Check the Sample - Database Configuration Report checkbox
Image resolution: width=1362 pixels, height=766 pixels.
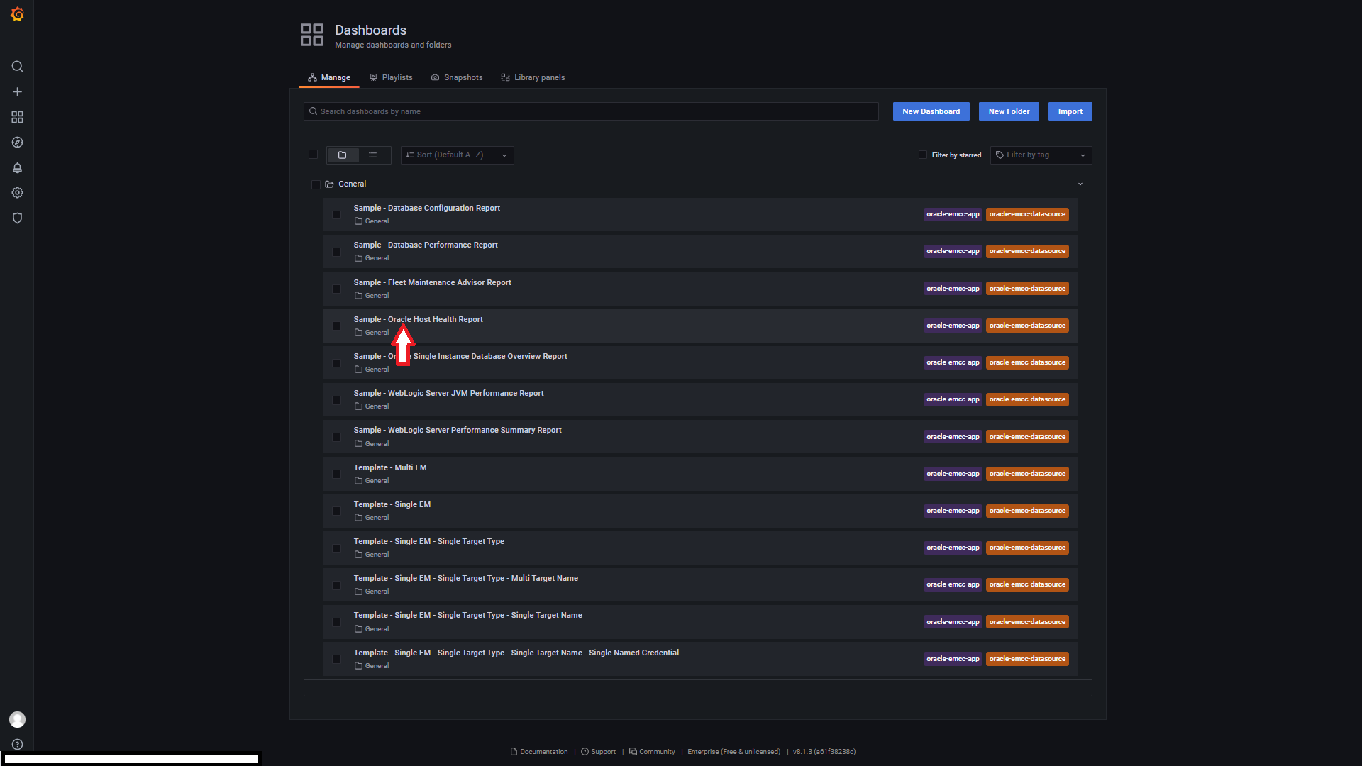tap(336, 215)
